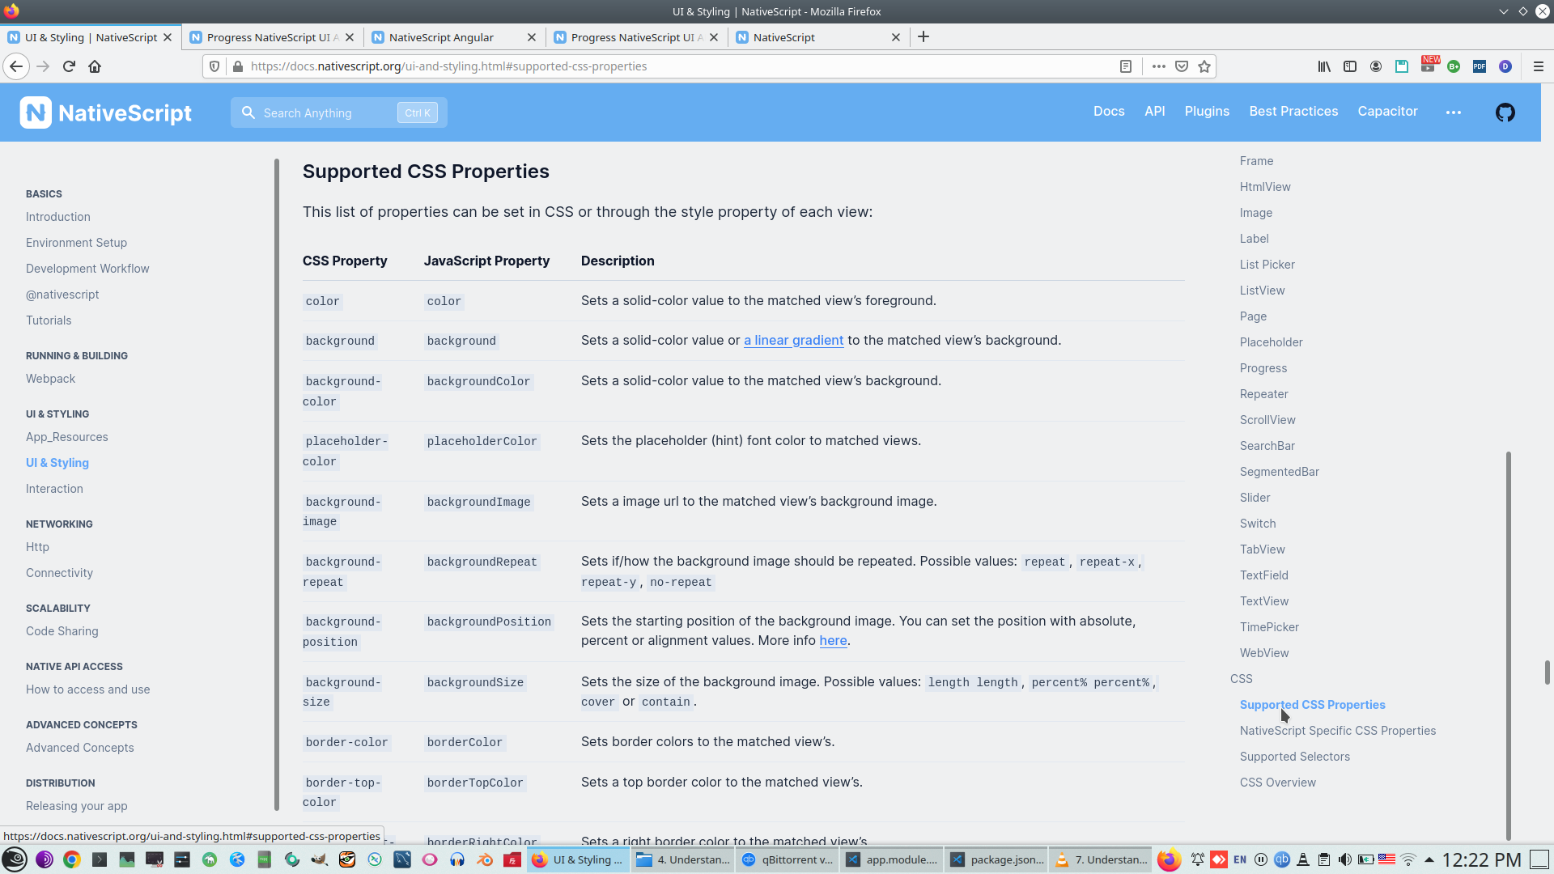Open the Library bookmarks icon
The height and width of the screenshot is (874, 1554).
(1324, 66)
